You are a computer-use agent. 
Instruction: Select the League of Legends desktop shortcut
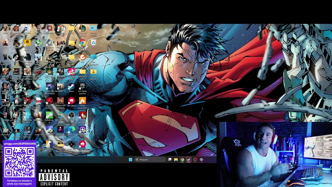coord(82,31)
